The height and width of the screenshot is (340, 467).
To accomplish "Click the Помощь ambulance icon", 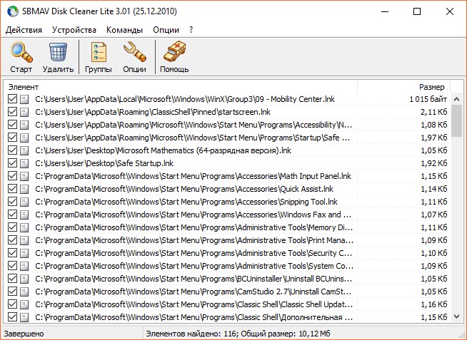I will [x=174, y=51].
